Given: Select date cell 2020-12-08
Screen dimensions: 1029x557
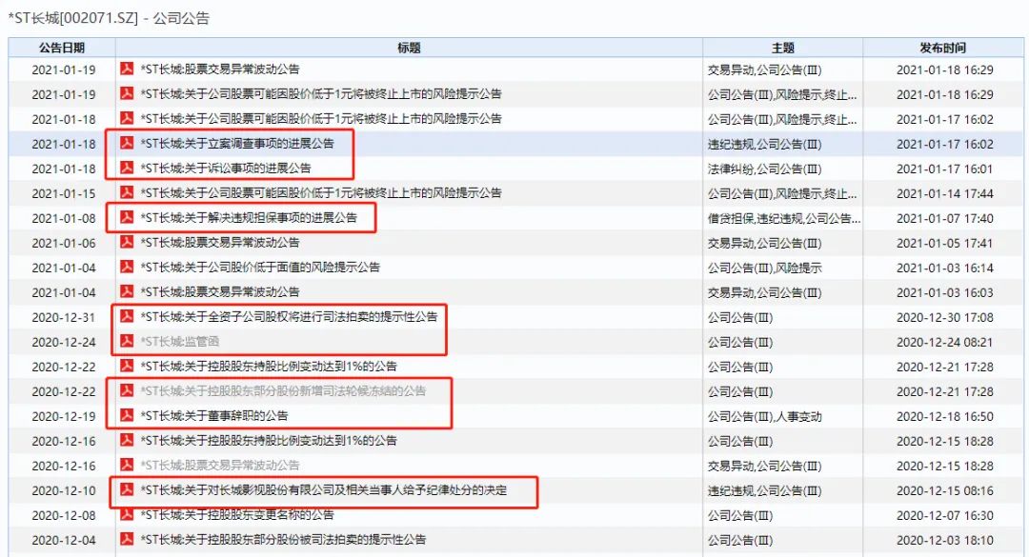Looking at the screenshot, I should click(64, 515).
